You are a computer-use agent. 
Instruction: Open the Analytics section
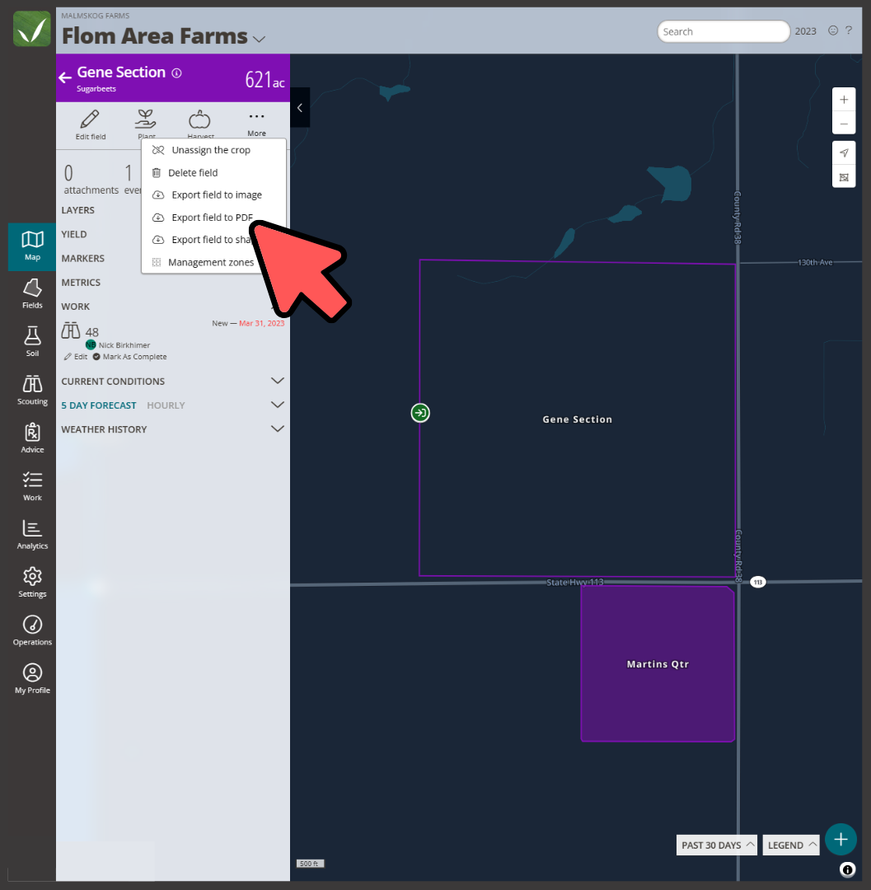(x=32, y=535)
